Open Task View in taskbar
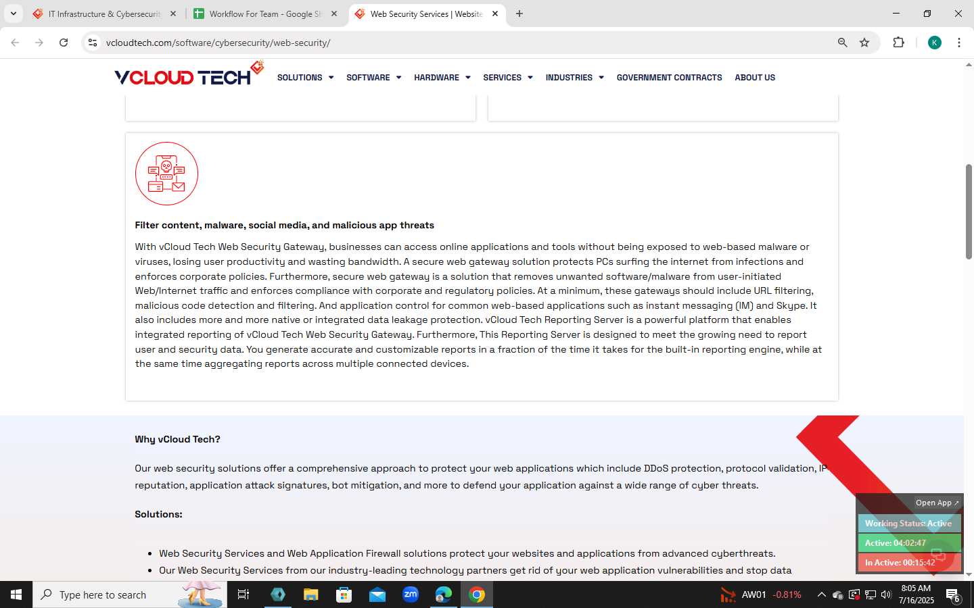974x608 pixels. (x=243, y=594)
